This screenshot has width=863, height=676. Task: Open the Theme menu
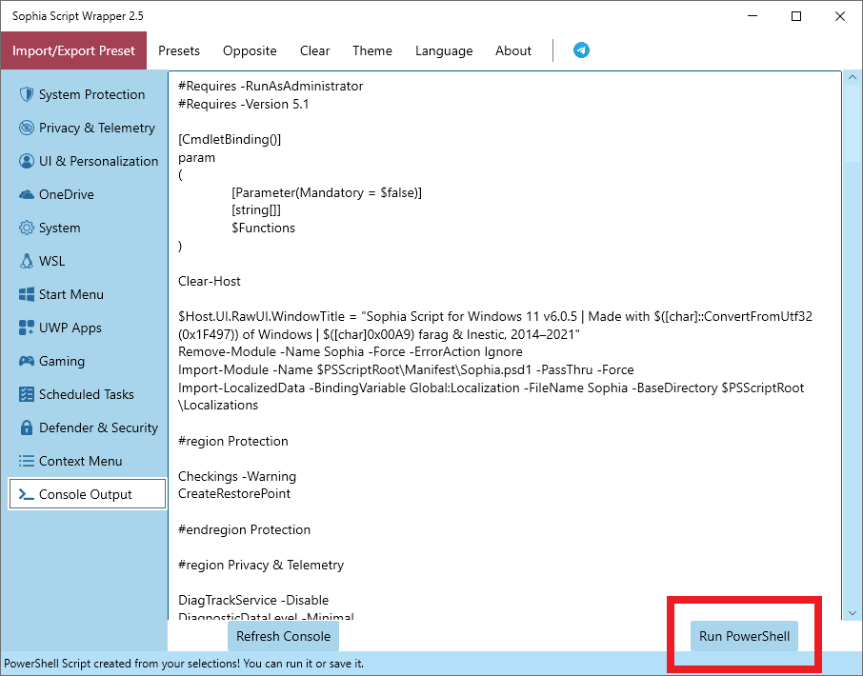[x=372, y=50]
